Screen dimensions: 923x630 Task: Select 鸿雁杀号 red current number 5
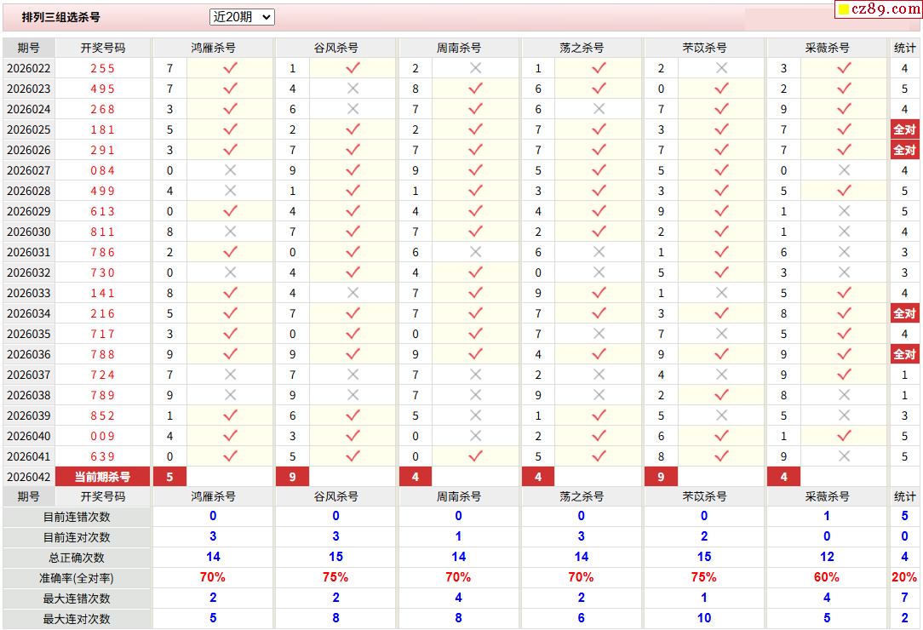pyautogui.click(x=169, y=477)
